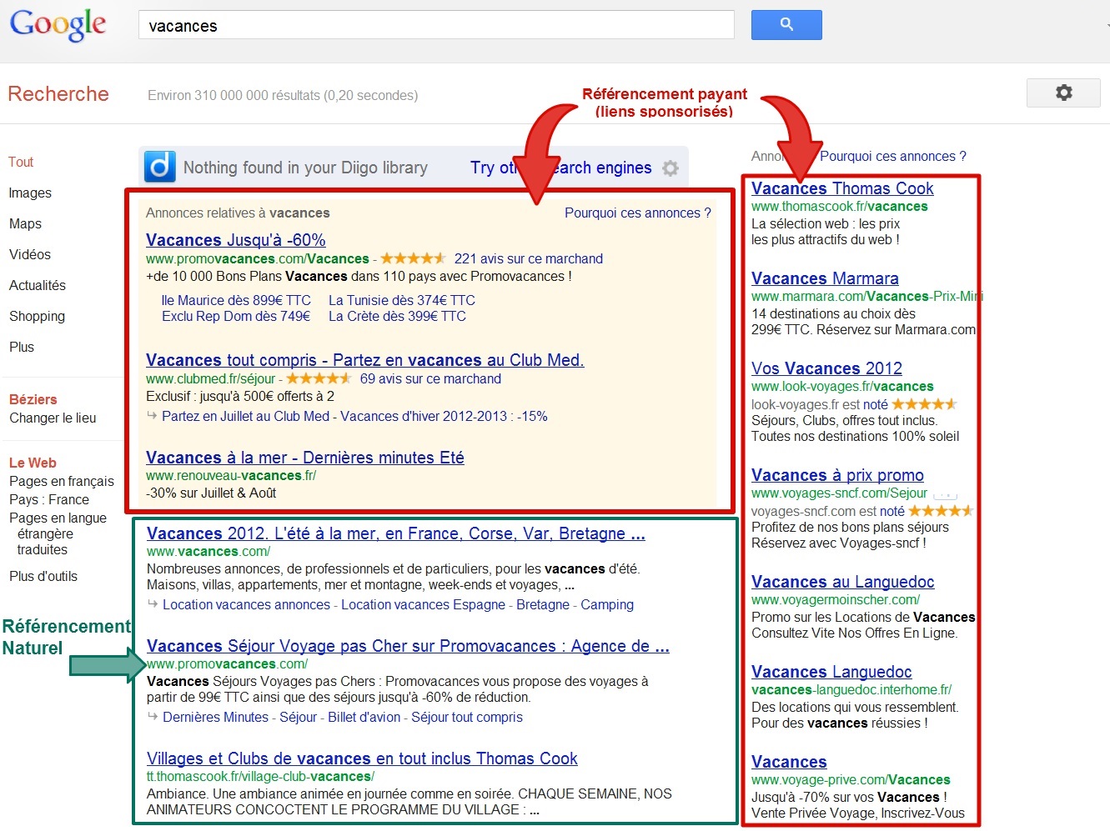Open Vacances Thomas Cook sidebar ad
Image resolution: width=1110 pixels, height=831 pixels.
coord(842,188)
